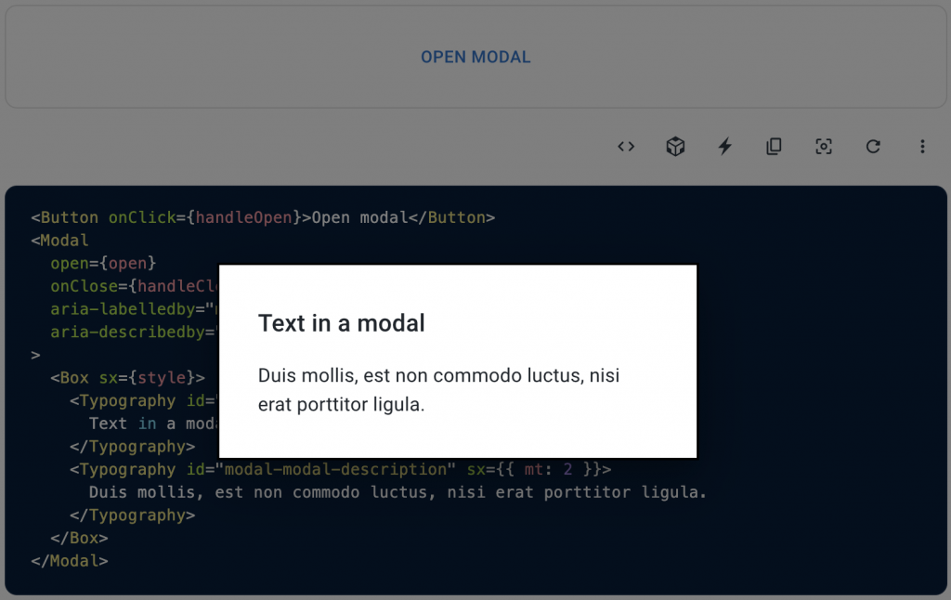Click the 'Box sx={style}' code line
Image resolution: width=951 pixels, height=600 pixels.
[127, 377]
